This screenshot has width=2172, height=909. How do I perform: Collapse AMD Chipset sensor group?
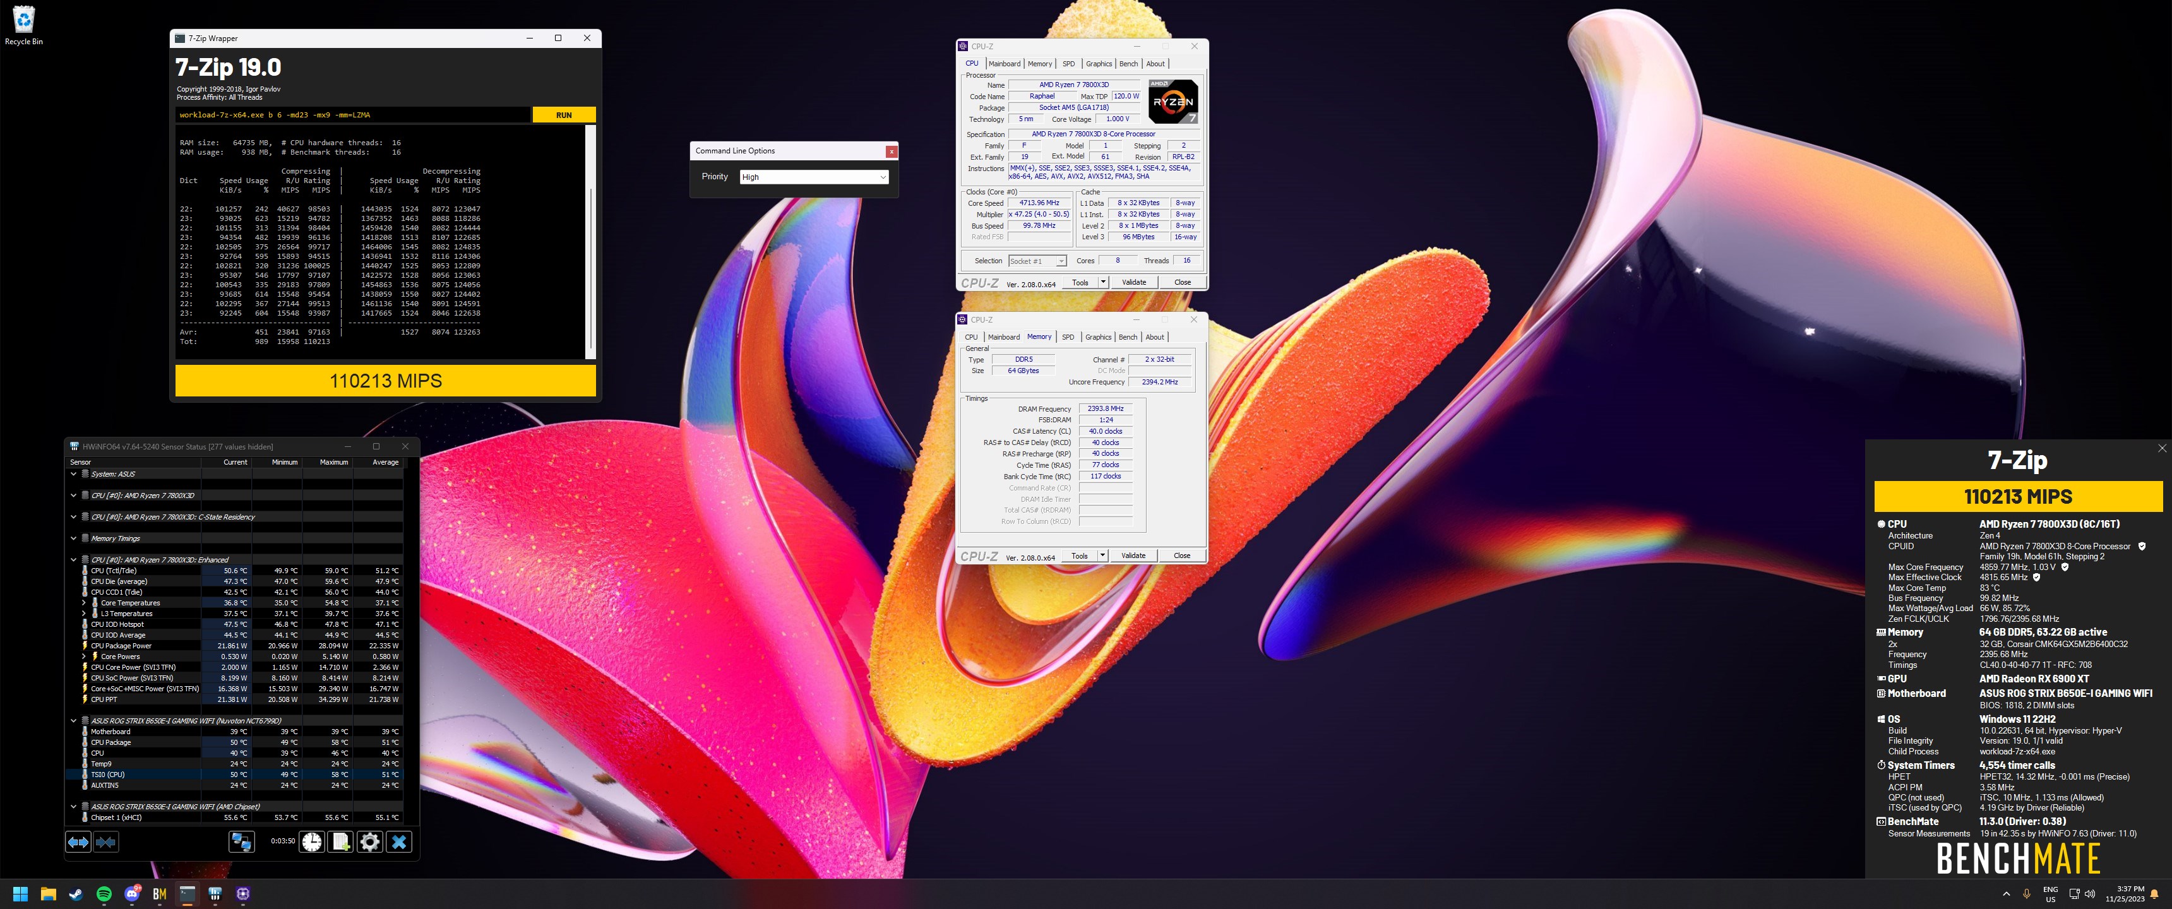pos(73,807)
